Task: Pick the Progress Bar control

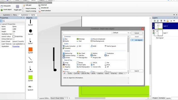Action: coord(96,57)
